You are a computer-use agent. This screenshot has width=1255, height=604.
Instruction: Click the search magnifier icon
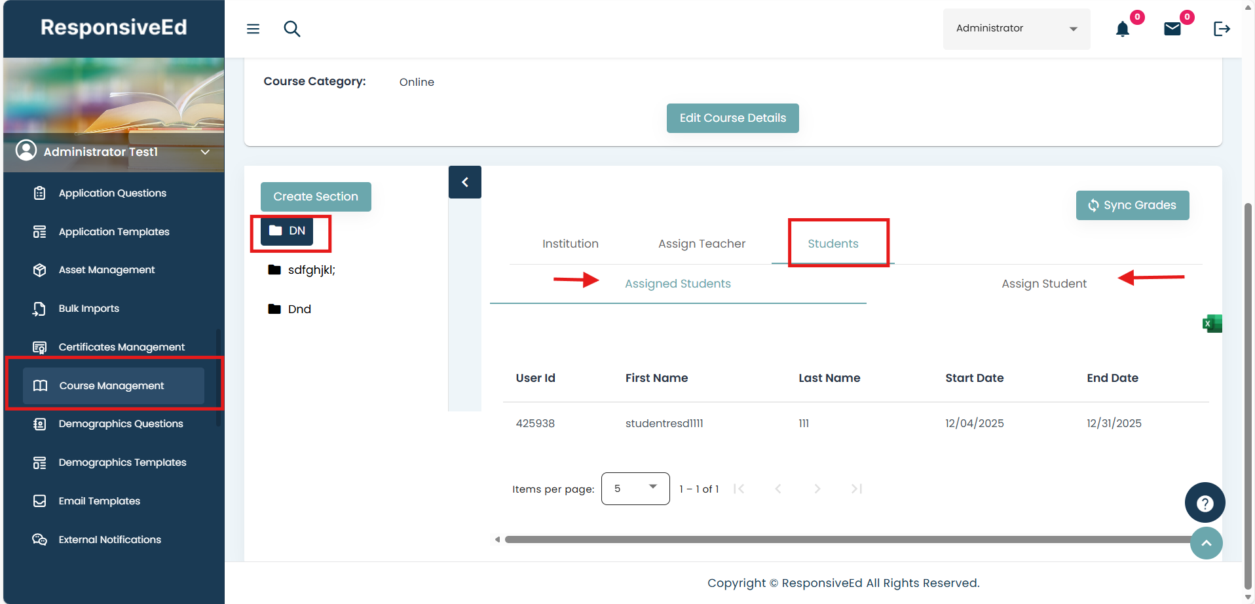click(x=292, y=29)
